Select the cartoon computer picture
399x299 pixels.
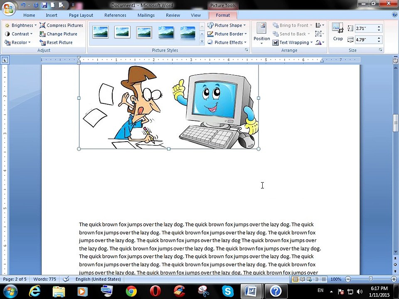(169, 107)
